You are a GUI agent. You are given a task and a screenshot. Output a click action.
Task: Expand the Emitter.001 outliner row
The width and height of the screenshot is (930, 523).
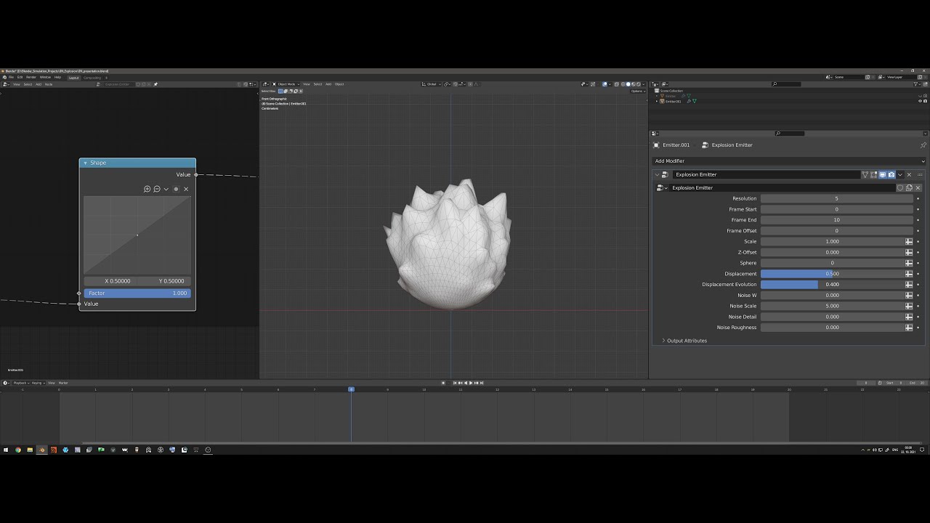pyautogui.click(x=657, y=101)
